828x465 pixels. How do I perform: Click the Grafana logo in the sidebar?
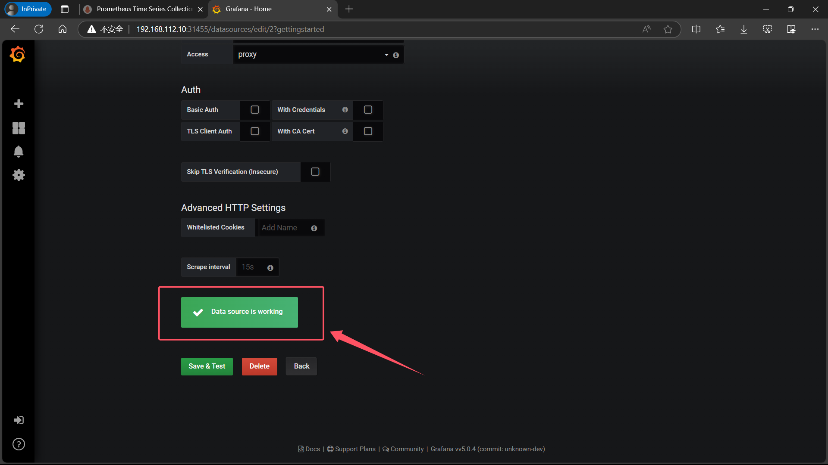(x=18, y=55)
